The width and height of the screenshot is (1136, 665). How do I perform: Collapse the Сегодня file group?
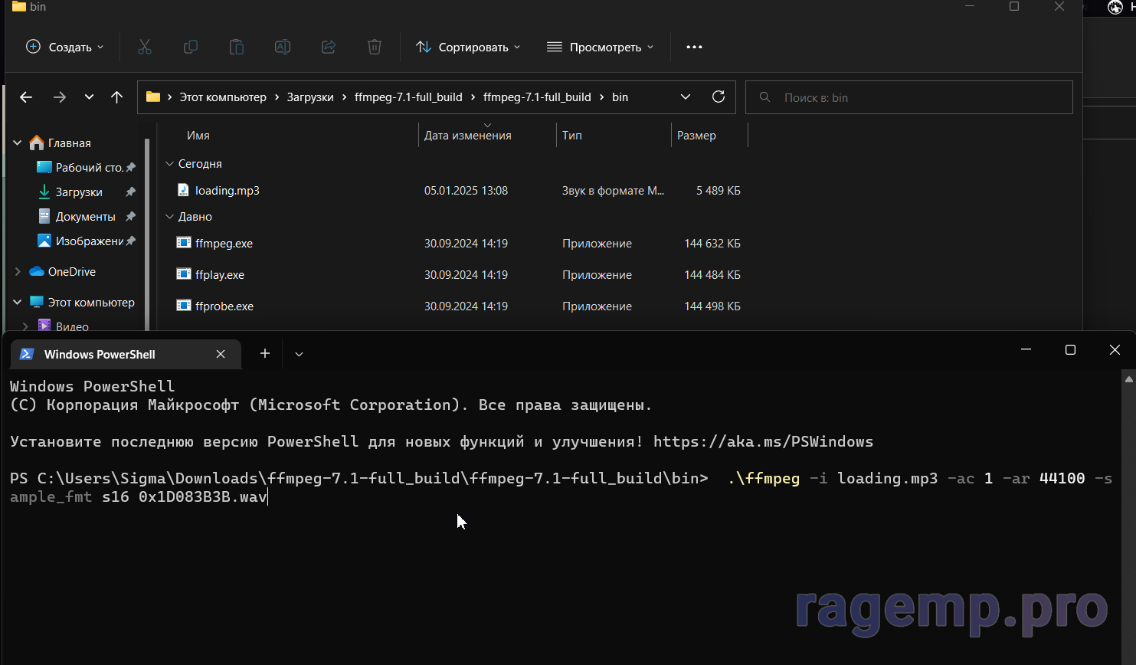pos(170,164)
